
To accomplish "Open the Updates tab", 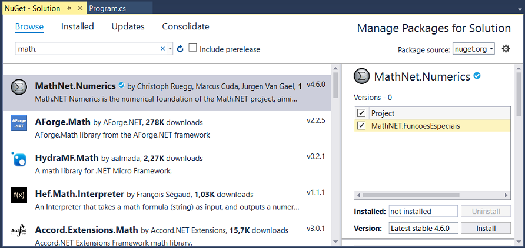I will point(128,26).
